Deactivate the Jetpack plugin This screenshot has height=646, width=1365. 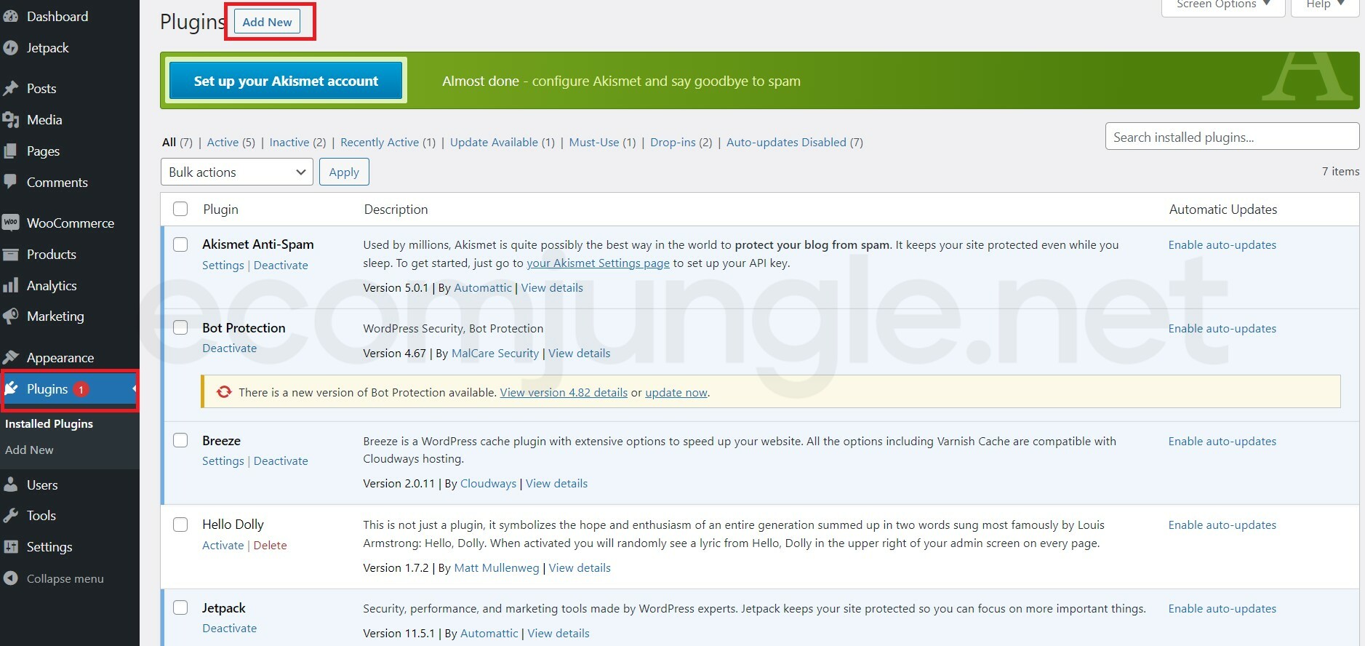click(x=230, y=629)
